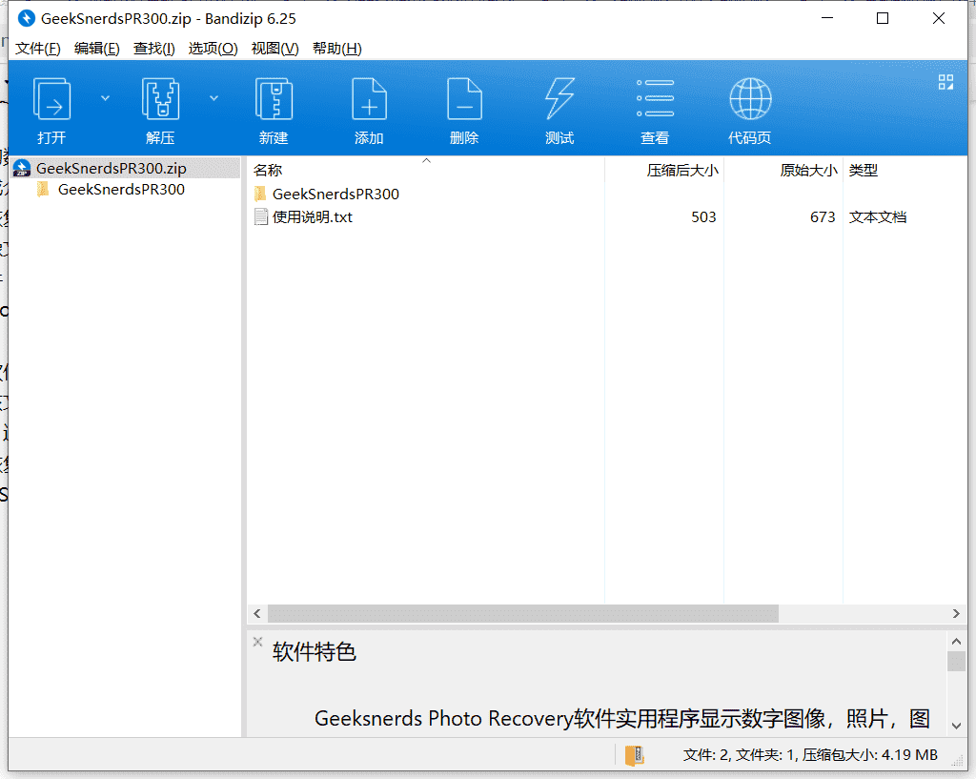Click the horizontal scrollbar left arrow
Screen dimensions: 976x779
[257, 613]
